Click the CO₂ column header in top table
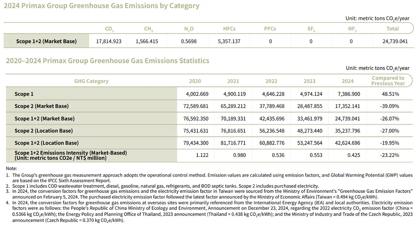The height and width of the screenshot is (227, 420). tap(109, 29)
